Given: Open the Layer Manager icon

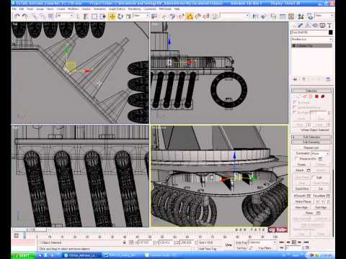Looking at the screenshot, I should click(x=273, y=17).
